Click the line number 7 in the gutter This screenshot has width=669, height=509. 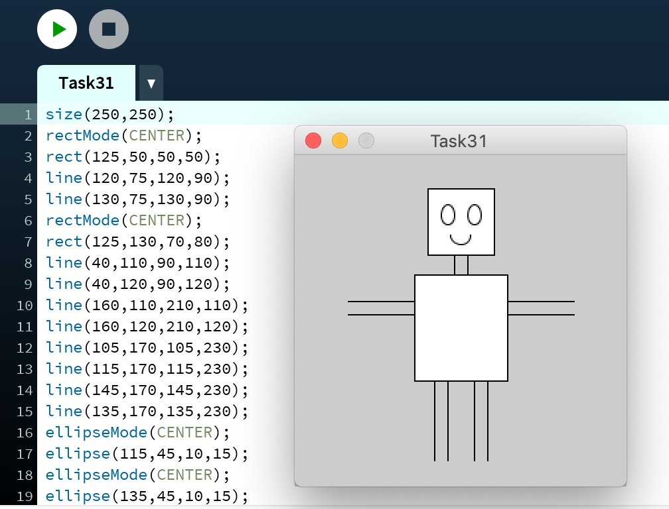pos(28,241)
